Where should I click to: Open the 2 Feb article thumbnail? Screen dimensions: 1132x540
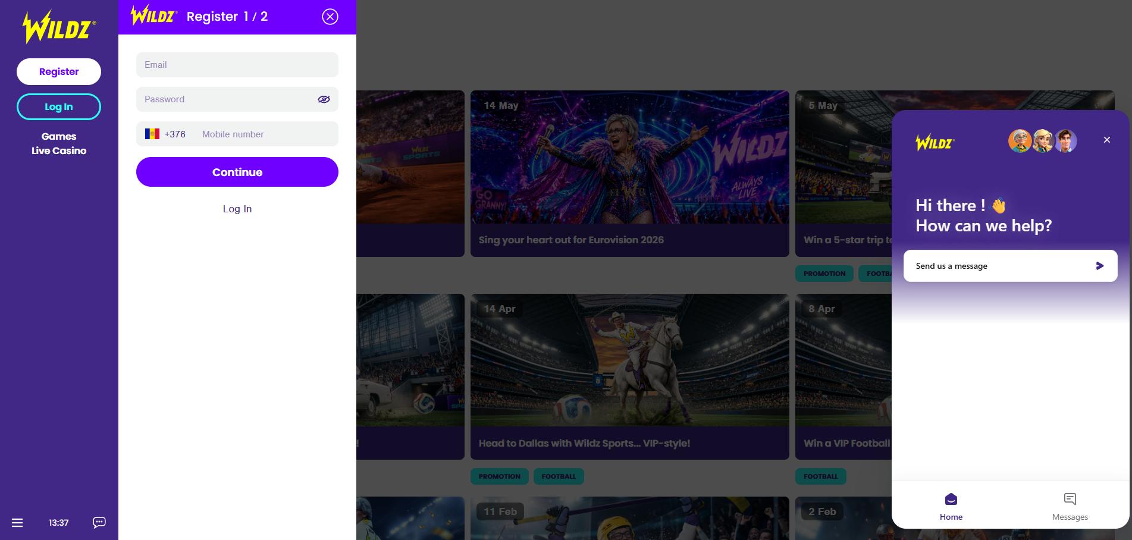(x=843, y=518)
